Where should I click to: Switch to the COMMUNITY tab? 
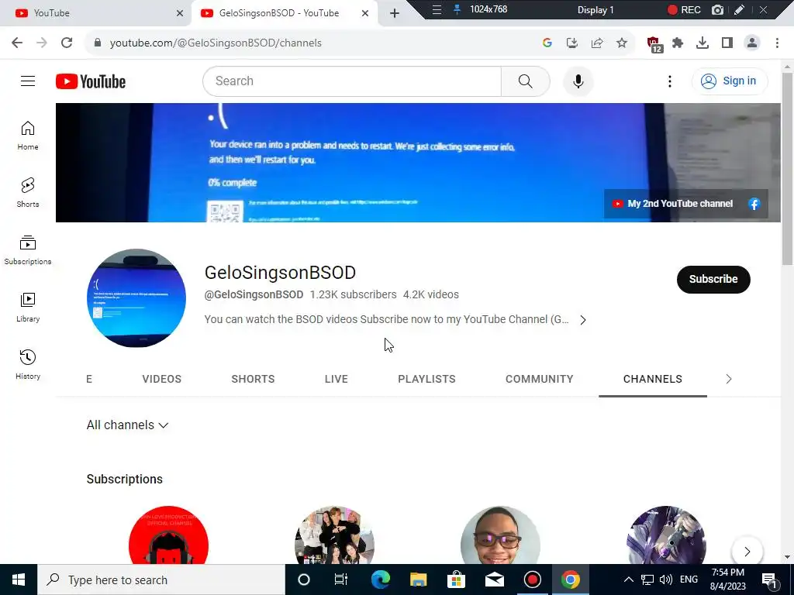coord(540,379)
